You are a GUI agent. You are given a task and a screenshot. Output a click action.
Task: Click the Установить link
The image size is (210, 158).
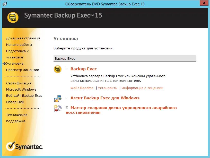[107, 88]
